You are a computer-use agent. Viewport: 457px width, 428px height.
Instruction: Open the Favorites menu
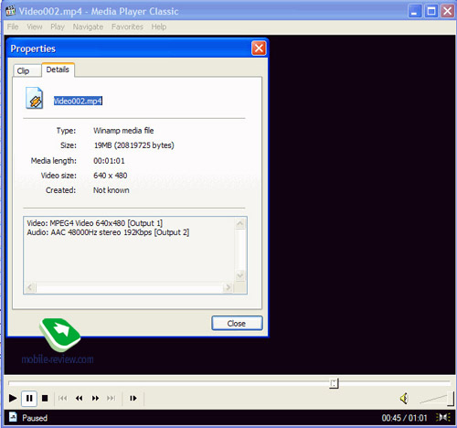click(127, 27)
